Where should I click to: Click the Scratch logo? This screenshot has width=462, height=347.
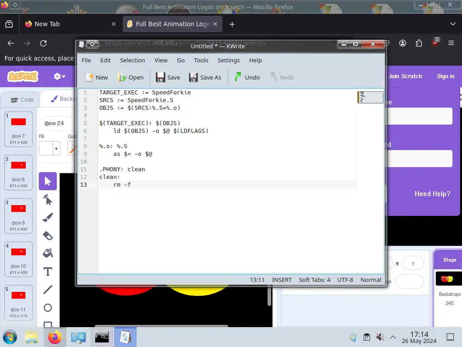(23, 76)
